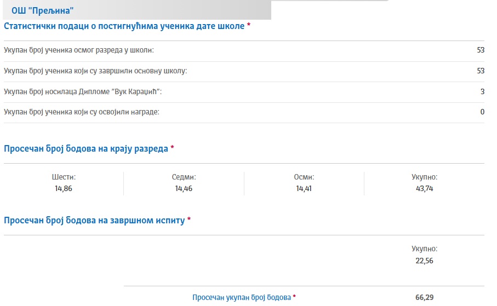Click red asterisk next to крају разреда heading

coord(173,147)
